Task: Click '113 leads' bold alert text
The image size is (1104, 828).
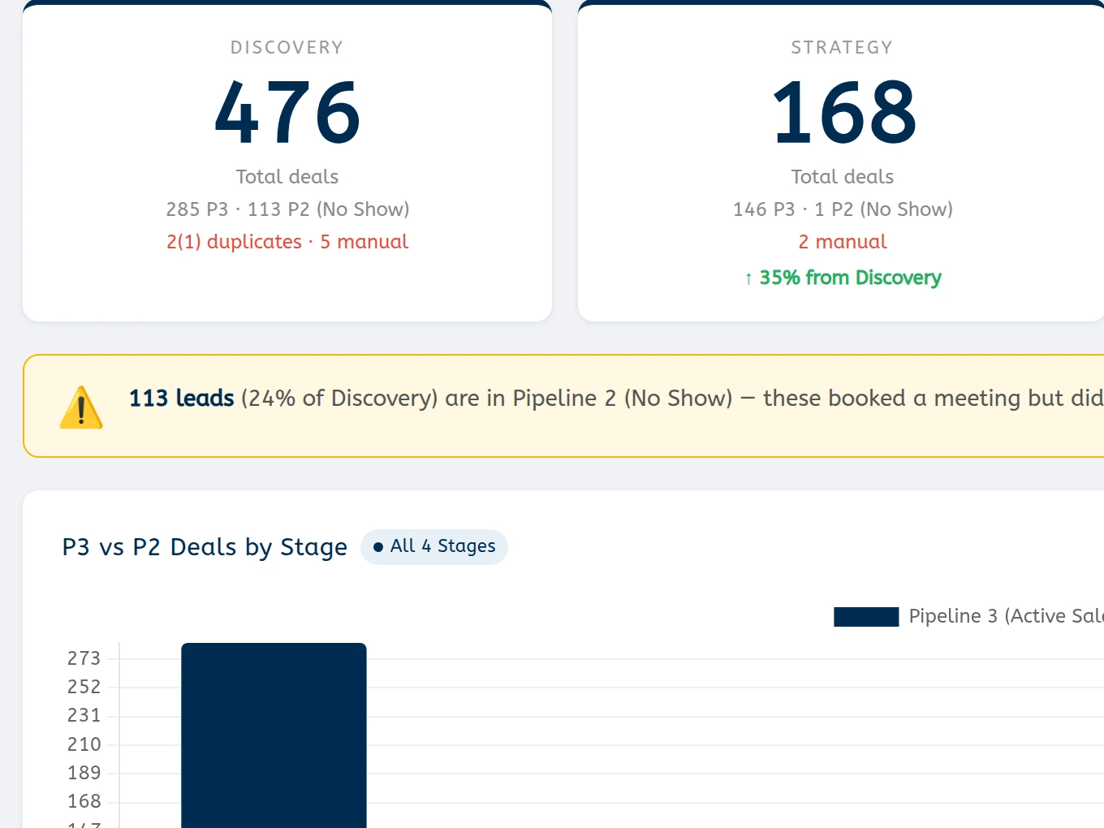Action: pos(182,398)
